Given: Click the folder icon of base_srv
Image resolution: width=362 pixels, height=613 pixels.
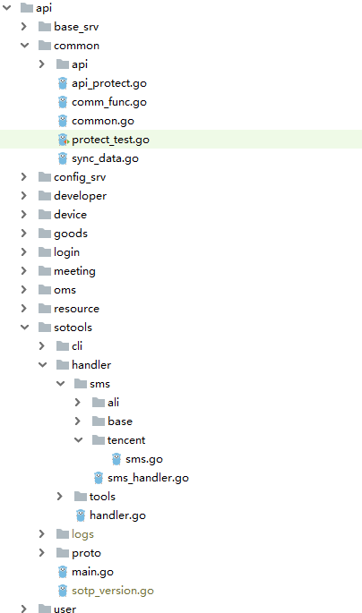Looking at the screenshot, I should coord(45,27).
